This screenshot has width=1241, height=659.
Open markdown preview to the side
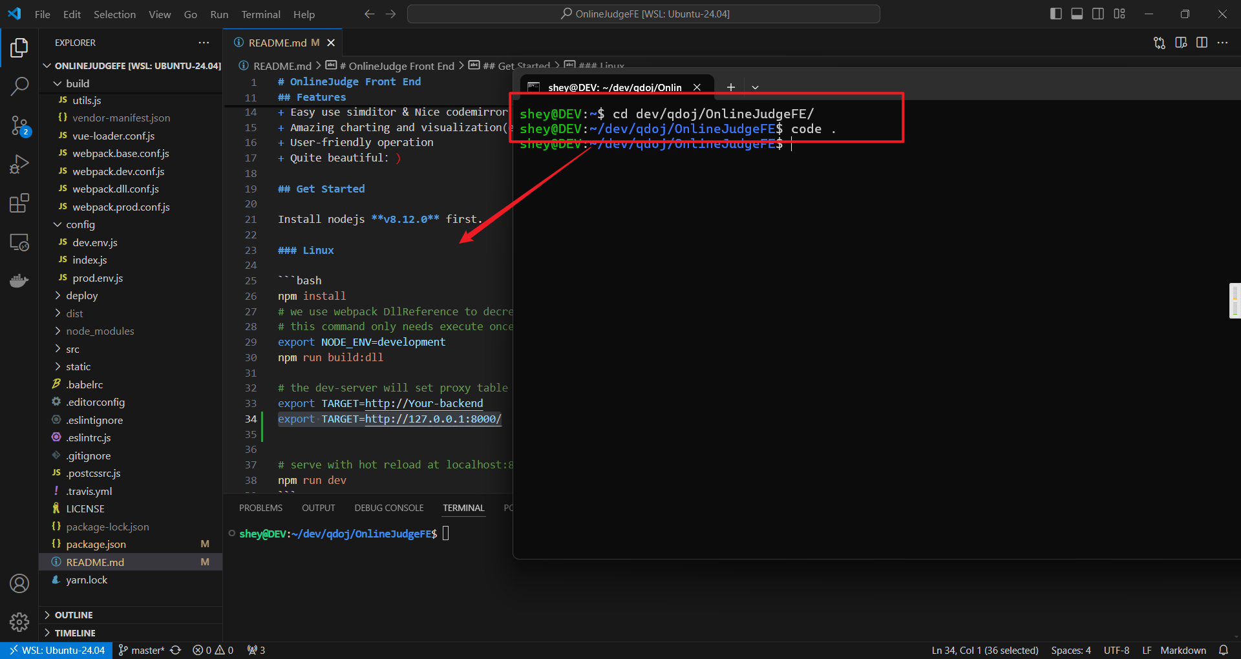(1181, 43)
